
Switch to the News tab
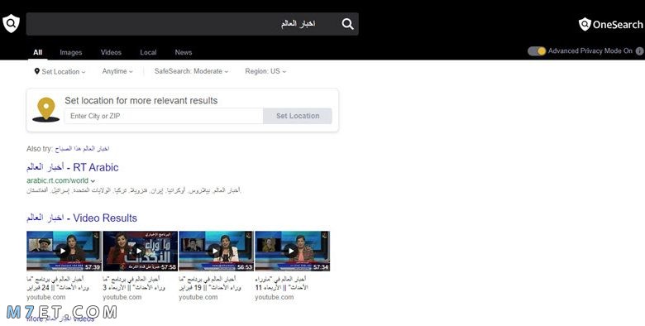tap(184, 52)
